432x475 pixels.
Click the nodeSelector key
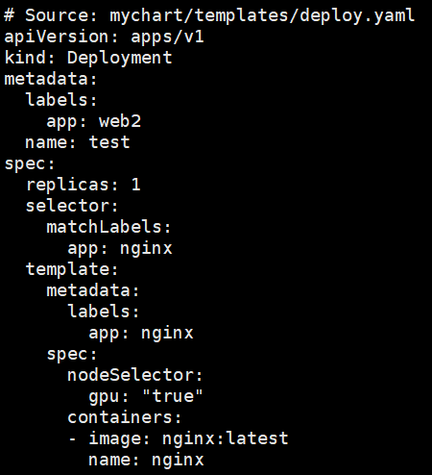tap(135, 375)
